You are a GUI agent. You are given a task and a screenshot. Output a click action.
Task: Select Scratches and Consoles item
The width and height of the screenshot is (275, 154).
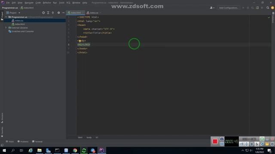coord(22,31)
